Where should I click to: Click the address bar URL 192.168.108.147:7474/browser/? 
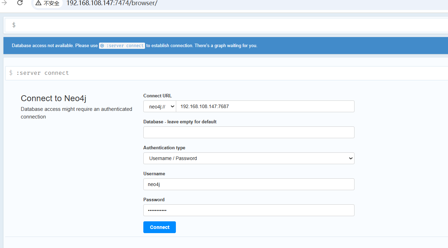112,3
